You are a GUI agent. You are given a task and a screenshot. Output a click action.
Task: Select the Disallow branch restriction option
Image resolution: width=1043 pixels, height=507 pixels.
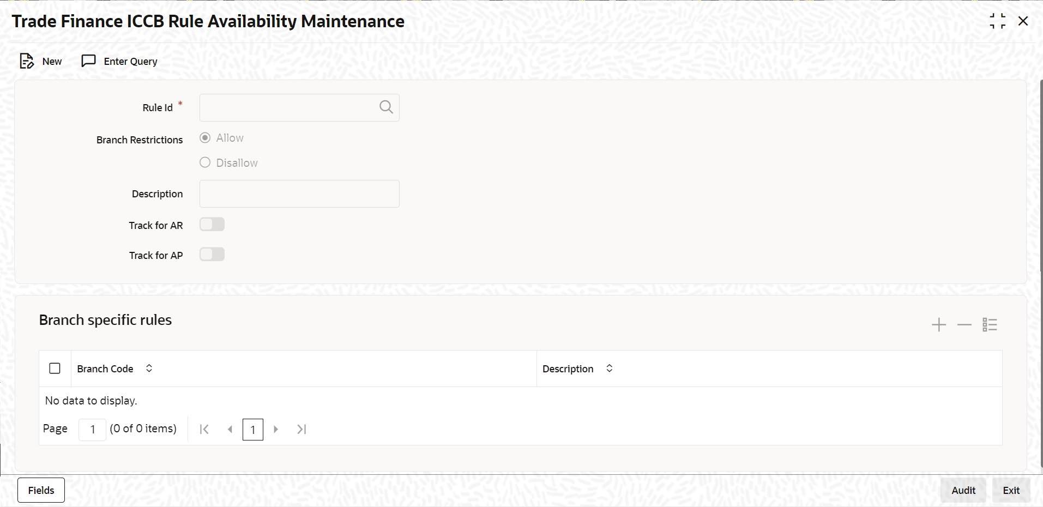205,162
